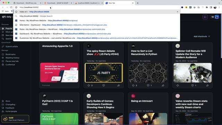Open Search in the sidebar
222x125 pixels.
tap(7, 39)
